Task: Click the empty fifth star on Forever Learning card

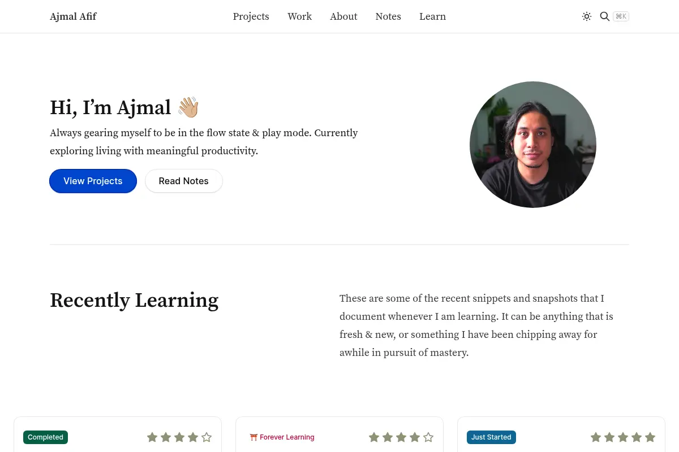Action: [x=428, y=437]
